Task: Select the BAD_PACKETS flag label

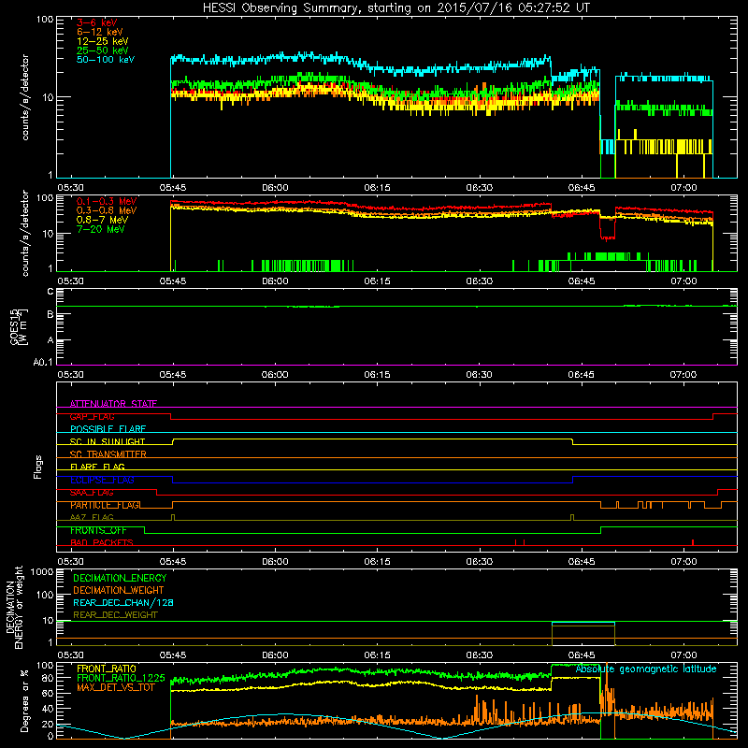Action: coord(102,542)
